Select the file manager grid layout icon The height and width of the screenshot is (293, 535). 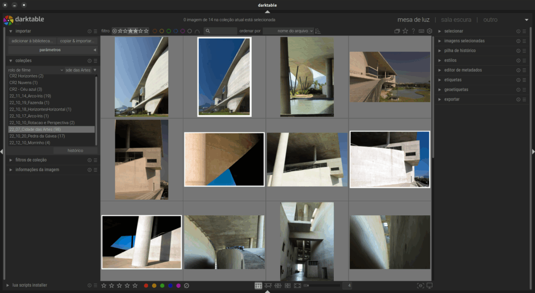point(258,286)
